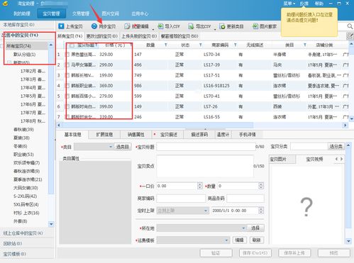Open the 扩展信息 detail tab
354x263 pixels.
pos(104,135)
